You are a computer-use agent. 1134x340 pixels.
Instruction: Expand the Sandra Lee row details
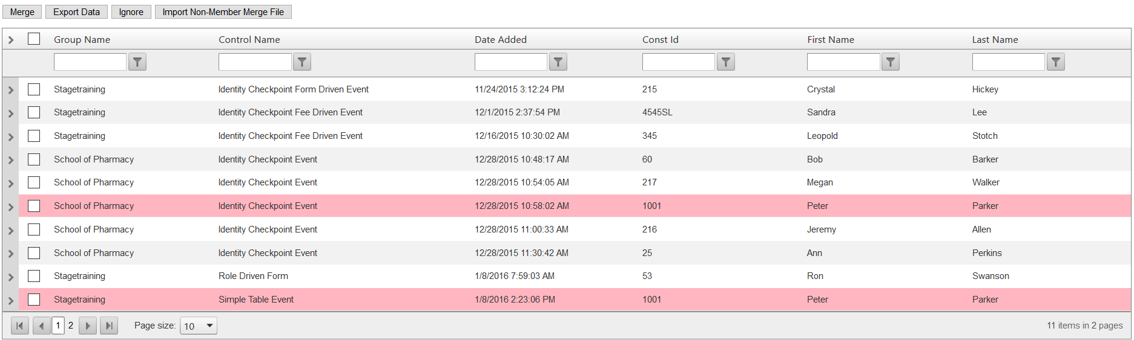pyautogui.click(x=11, y=113)
